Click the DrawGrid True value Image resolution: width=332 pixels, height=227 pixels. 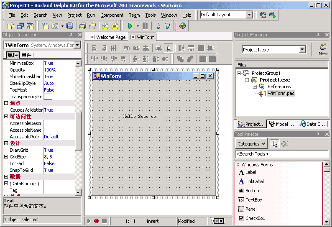[x=49, y=150]
